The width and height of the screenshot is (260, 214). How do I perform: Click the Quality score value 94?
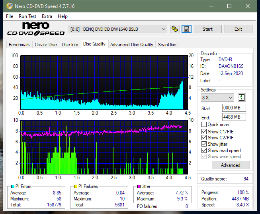(x=246, y=179)
